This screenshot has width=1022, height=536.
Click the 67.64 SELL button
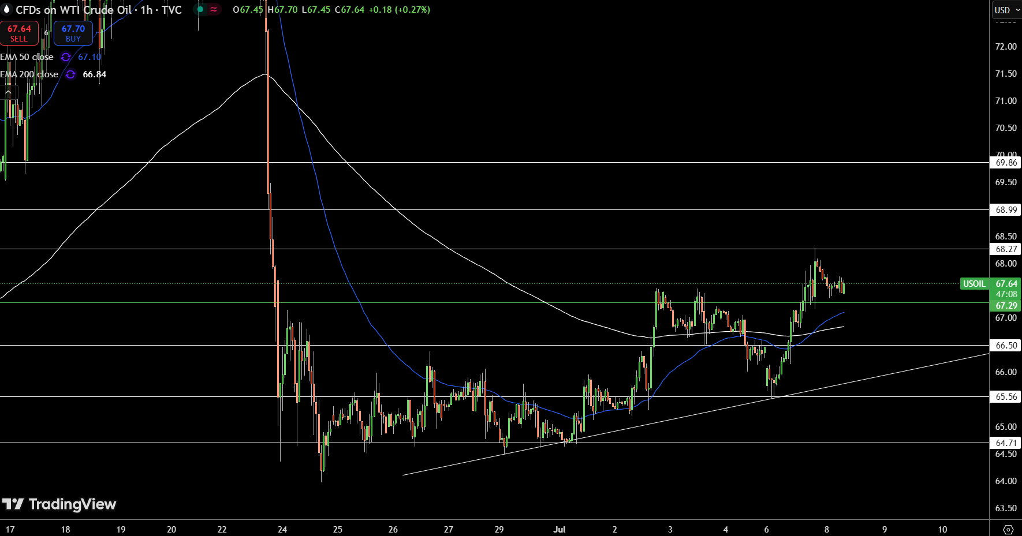point(19,33)
